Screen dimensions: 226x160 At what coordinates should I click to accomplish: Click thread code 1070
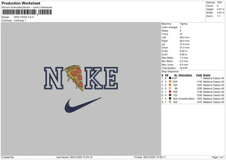(199, 102)
